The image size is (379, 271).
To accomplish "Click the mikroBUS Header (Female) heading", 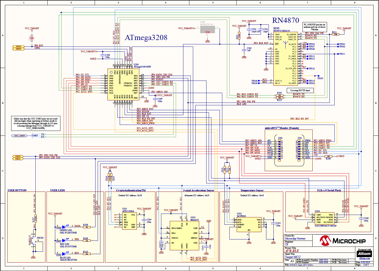I will [x=282, y=128].
